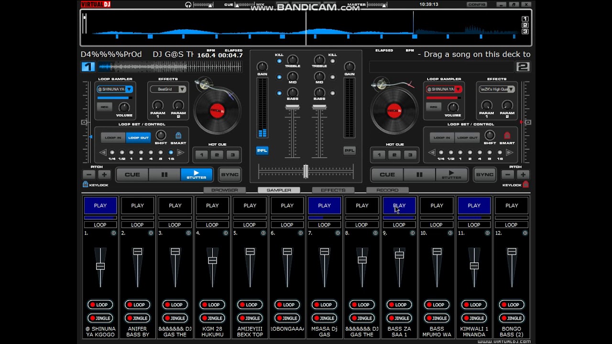Toggle right channel bass kill button
612x344 pixels.
(x=333, y=93)
